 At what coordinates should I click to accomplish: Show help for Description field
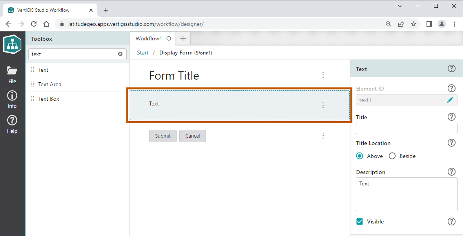coord(452,172)
